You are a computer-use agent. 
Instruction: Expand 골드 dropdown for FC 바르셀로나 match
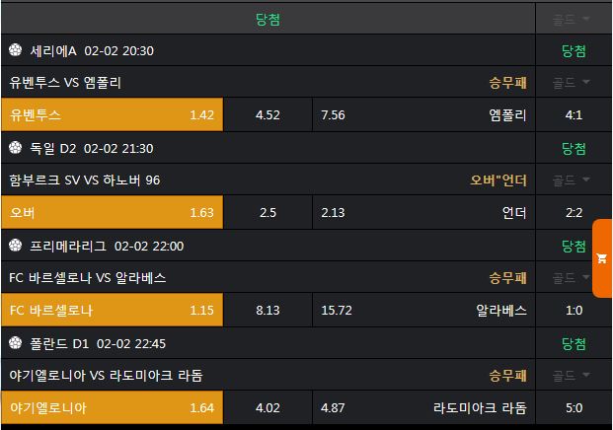(x=573, y=278)
